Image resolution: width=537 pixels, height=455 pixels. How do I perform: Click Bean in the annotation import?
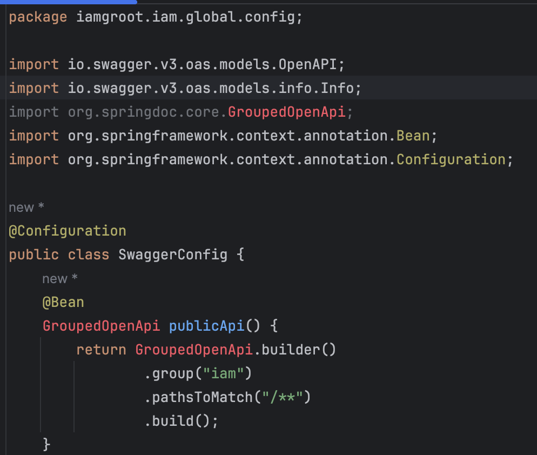point(413,136)
